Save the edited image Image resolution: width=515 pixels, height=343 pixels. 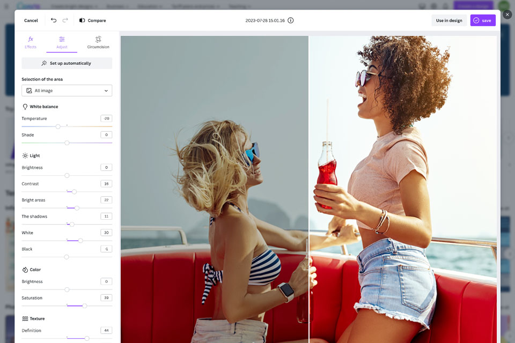point(483,20)
